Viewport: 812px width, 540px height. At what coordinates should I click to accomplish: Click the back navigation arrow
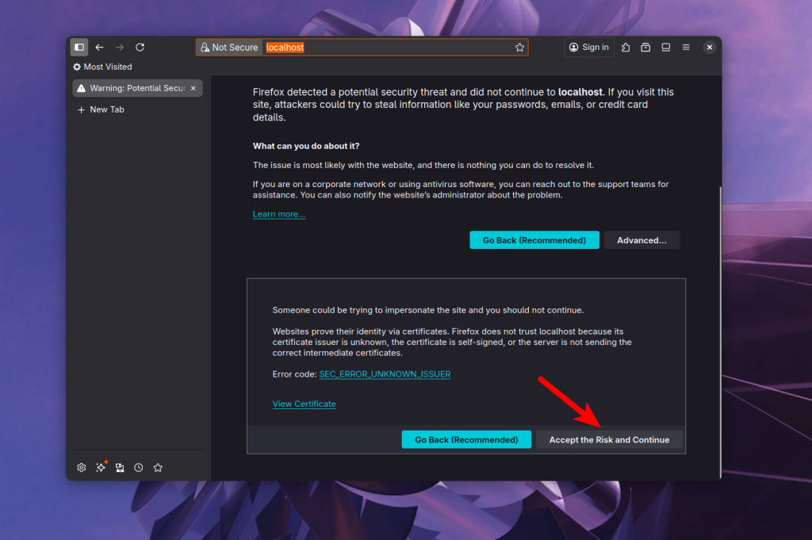point(100,48)
